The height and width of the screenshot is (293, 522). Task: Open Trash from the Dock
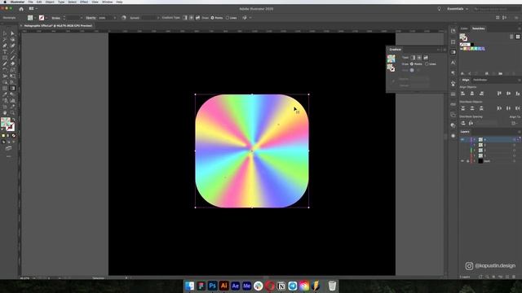[332, 286]
